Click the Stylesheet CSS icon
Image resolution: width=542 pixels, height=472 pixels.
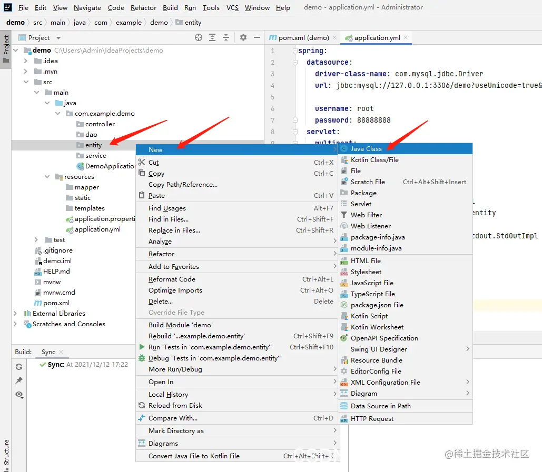tap(344, 272)
